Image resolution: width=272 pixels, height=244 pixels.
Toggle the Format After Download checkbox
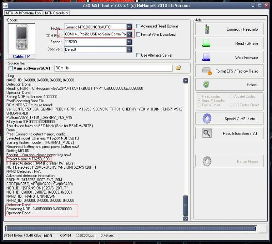coord(138,34)
